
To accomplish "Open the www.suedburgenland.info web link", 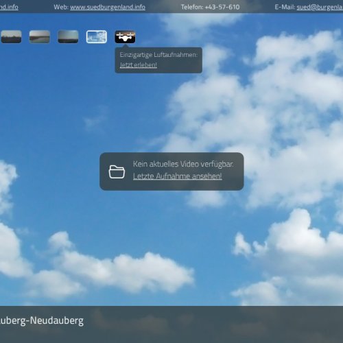I will coord(108,7).
